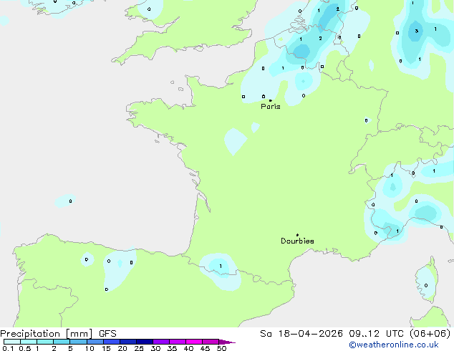Click the '1' value over the Pyrenees

click(221, 266)
